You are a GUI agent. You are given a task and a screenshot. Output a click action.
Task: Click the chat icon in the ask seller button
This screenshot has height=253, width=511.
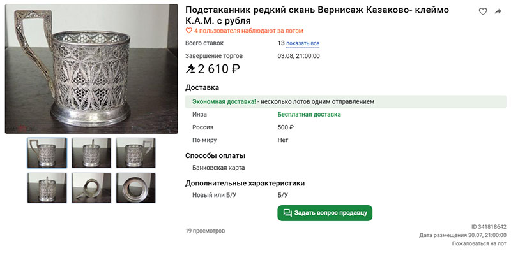pyautogui.click(x=287, y=213)
